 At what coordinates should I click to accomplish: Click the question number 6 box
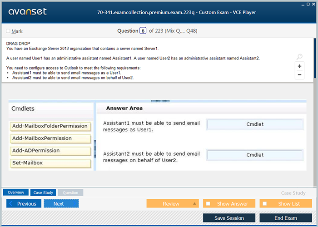coord(143,31)
